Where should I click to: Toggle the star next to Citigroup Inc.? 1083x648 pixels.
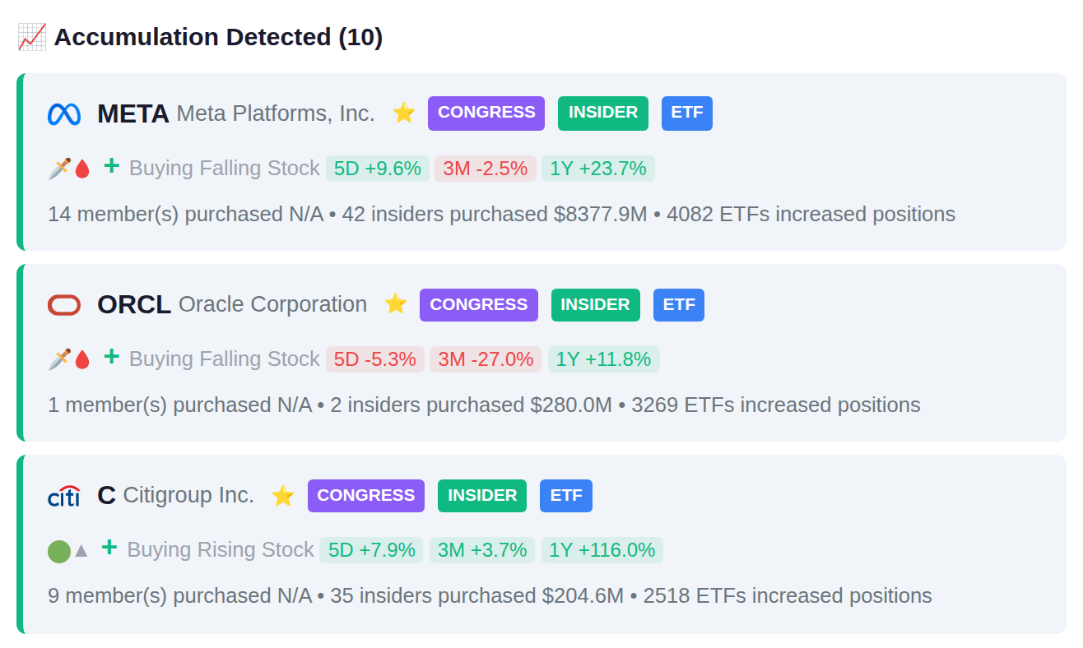coord(283,495)
